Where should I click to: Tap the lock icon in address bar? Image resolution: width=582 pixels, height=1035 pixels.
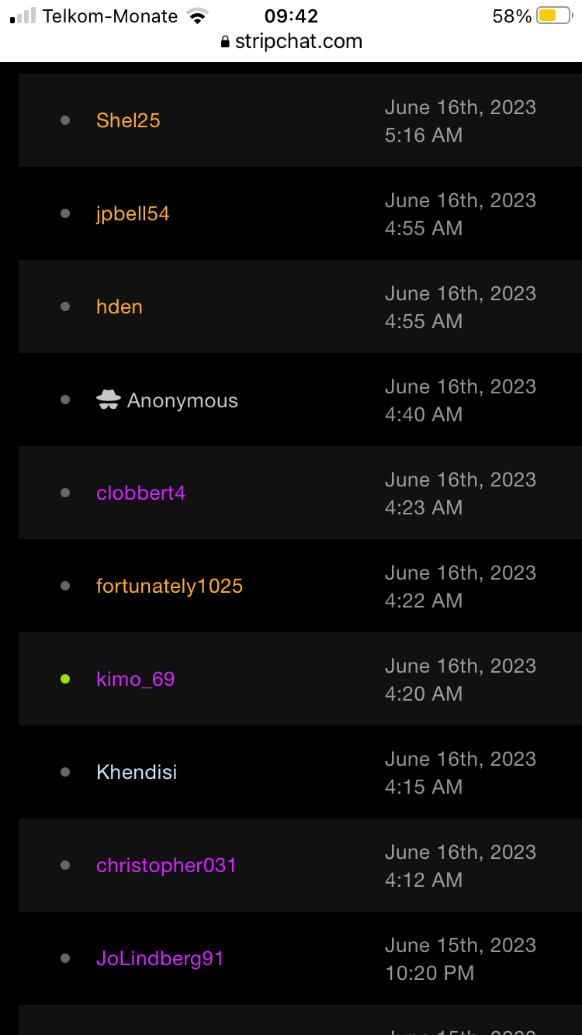tap(225, 42)
